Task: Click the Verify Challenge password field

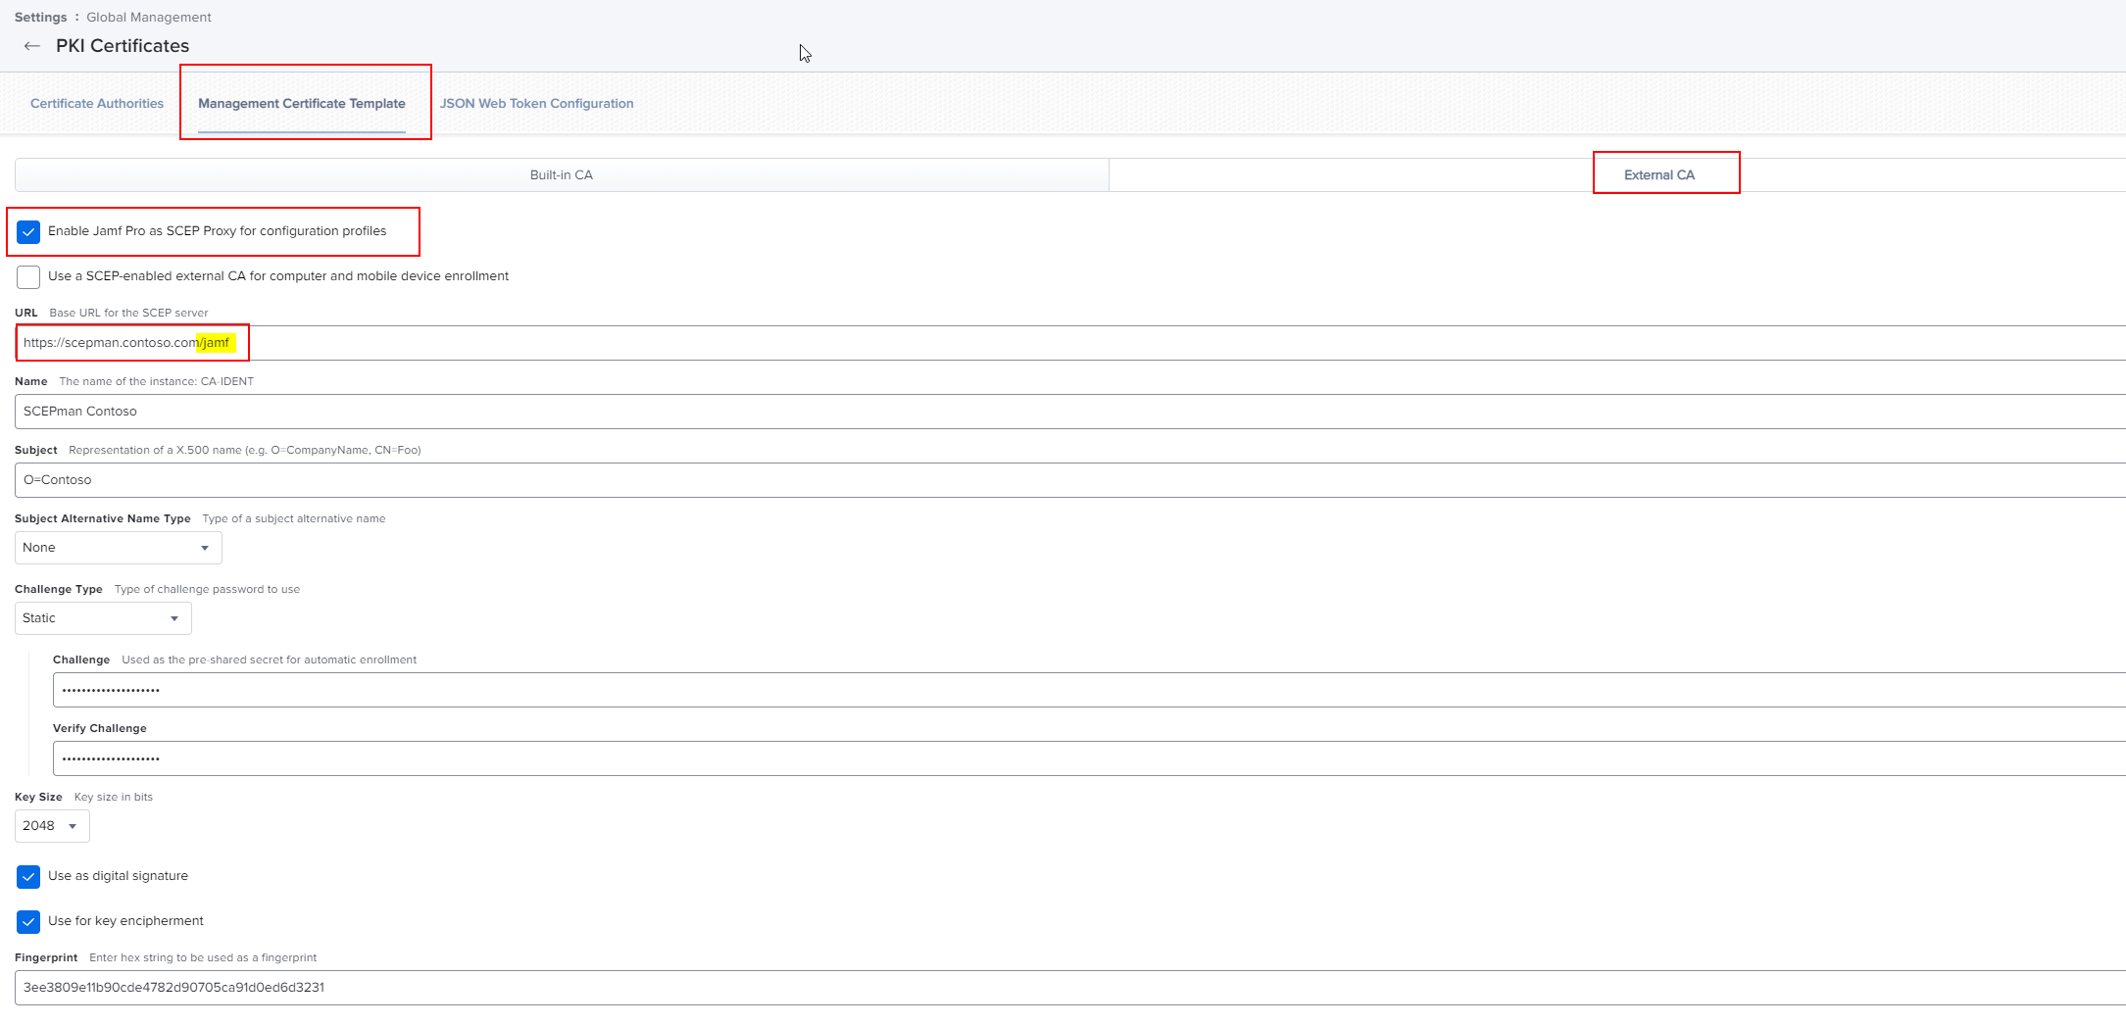Action: (1089, 758)
